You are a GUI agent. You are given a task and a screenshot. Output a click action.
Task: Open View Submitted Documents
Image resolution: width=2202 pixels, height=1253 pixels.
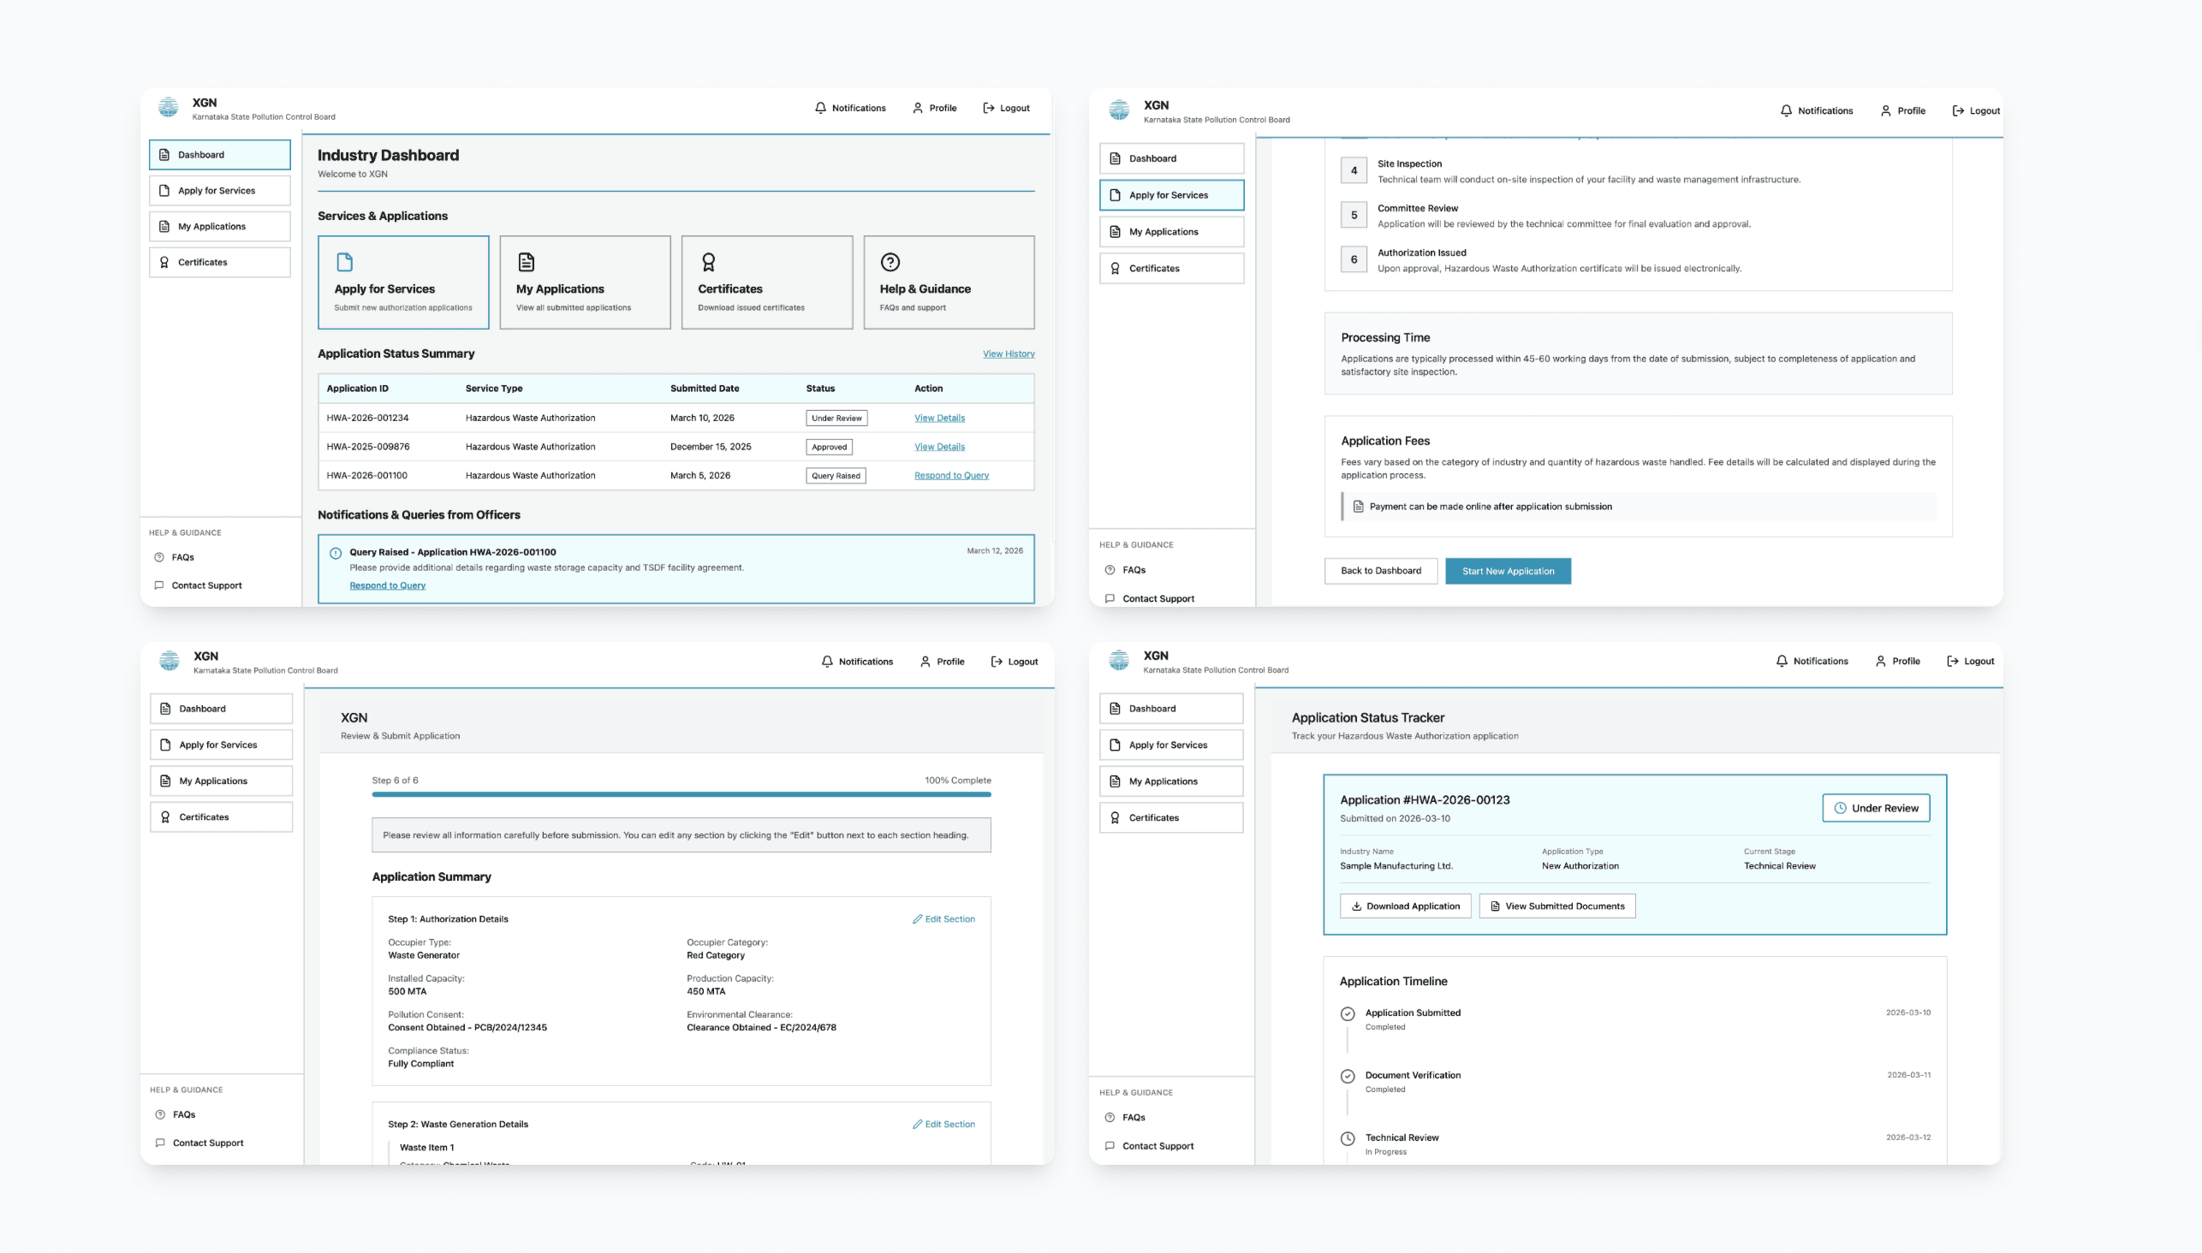point(1556,906)
